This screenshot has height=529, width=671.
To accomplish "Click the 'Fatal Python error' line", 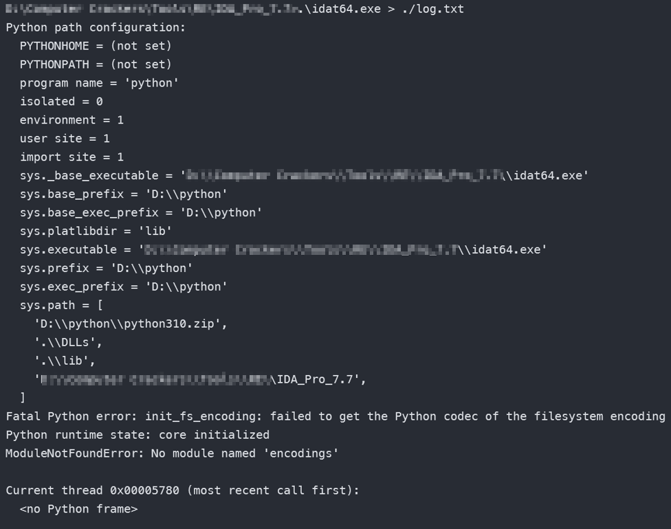I will [335, 416].
